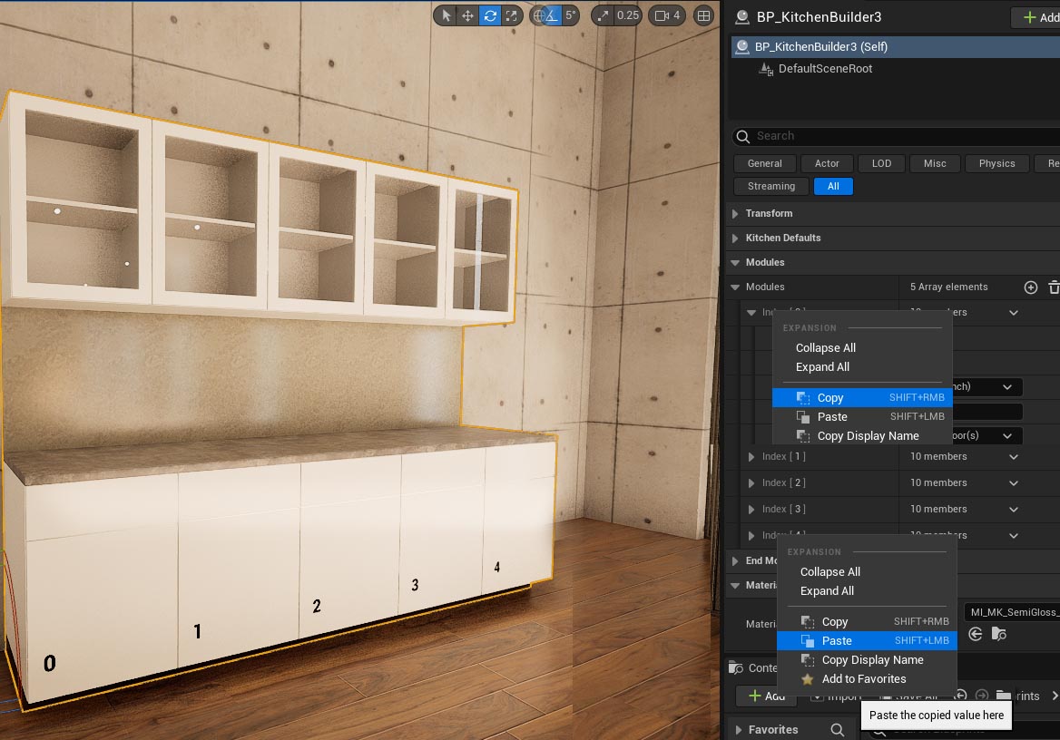Image resolution: width=1060 pixels, height=740 pixels.
Task: Expand the Index [1] array element
Action: (751, 457)
